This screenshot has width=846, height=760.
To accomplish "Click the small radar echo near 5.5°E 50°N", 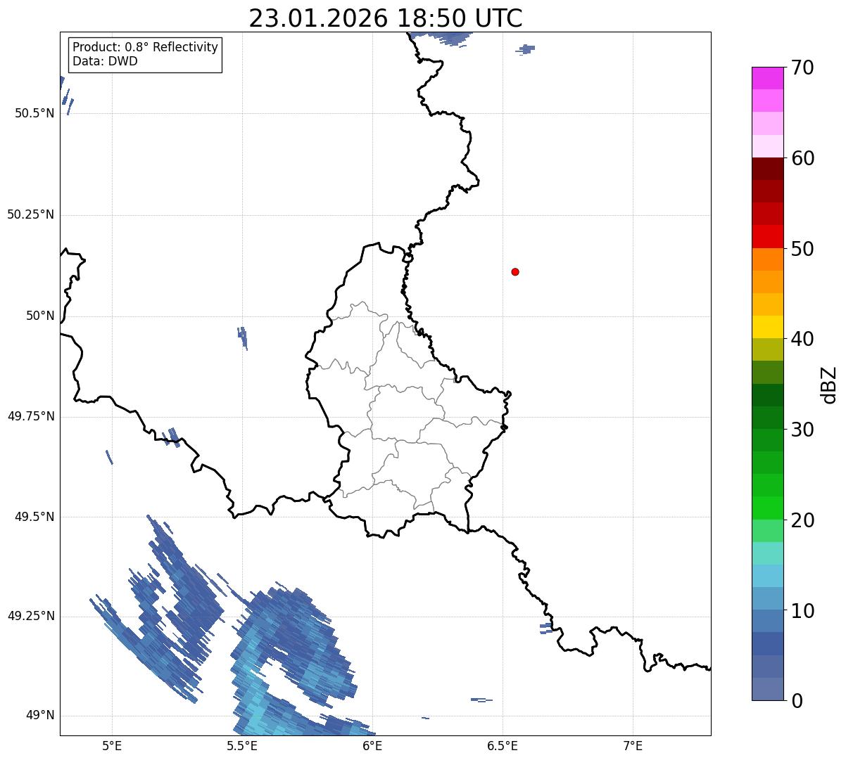I will (243, 337).
